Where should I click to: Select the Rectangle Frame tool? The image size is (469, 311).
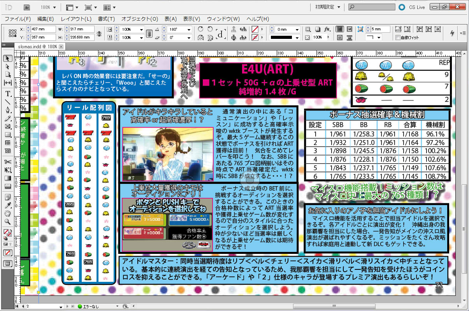(x=7, y=126)
